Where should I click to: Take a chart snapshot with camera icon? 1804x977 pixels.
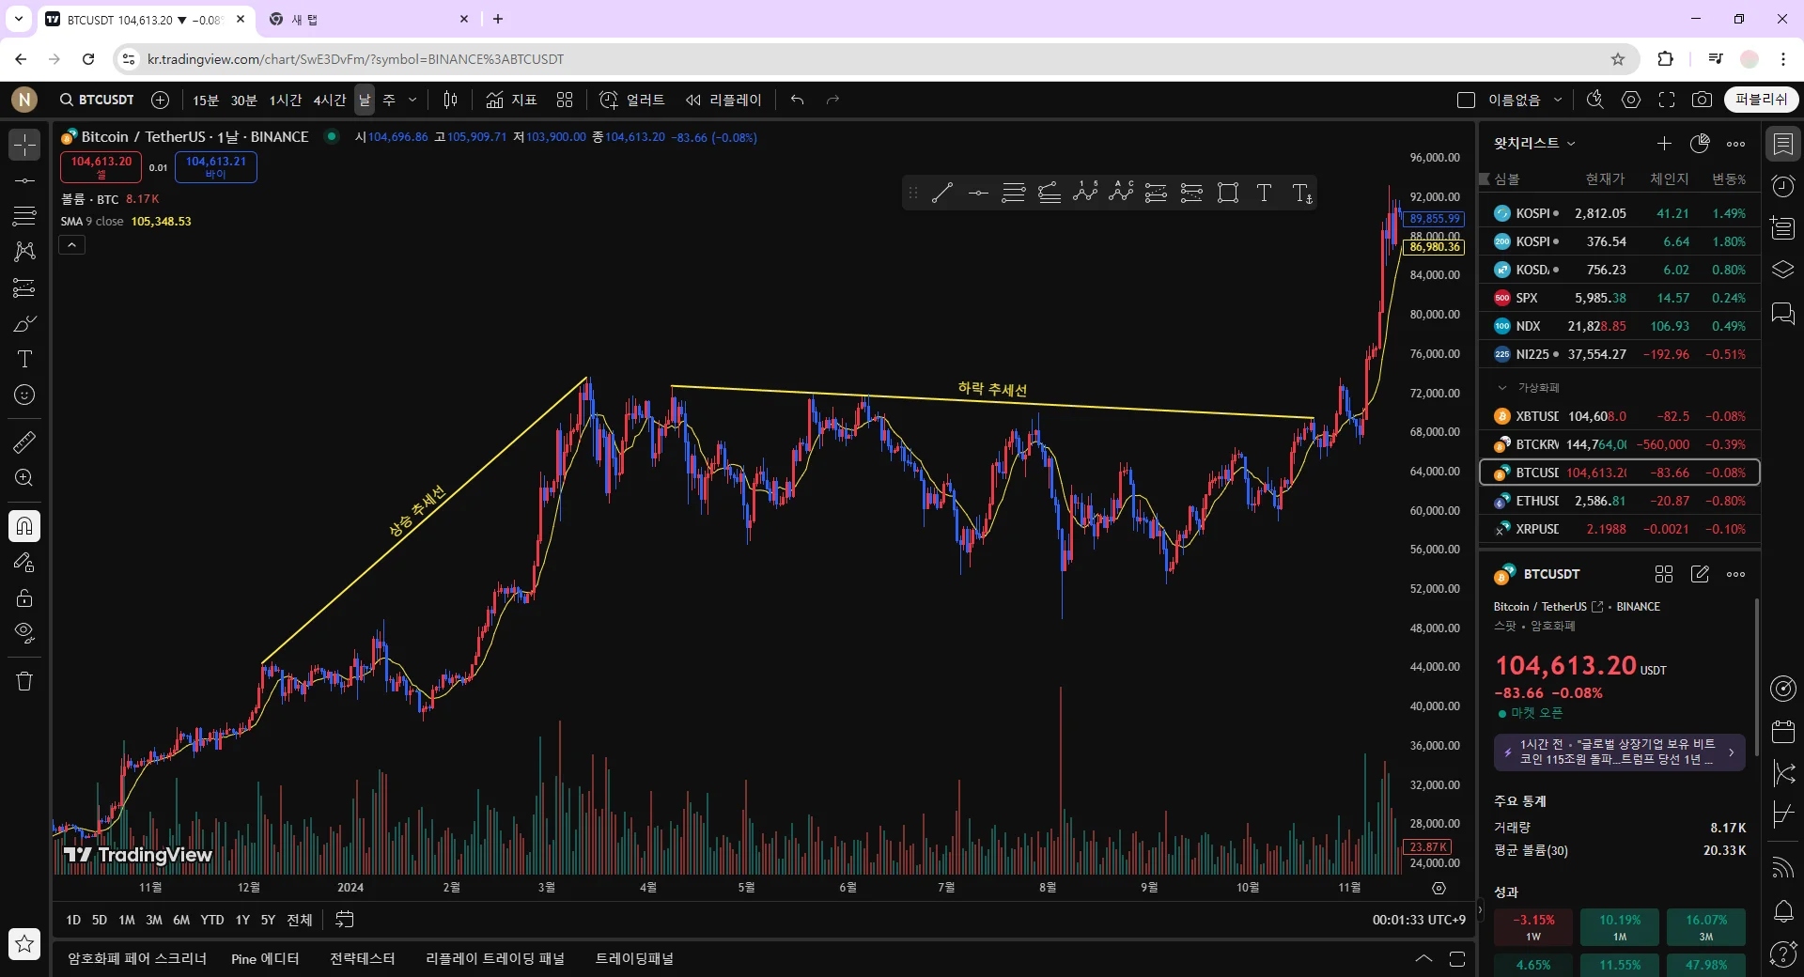click(1702, 100)
